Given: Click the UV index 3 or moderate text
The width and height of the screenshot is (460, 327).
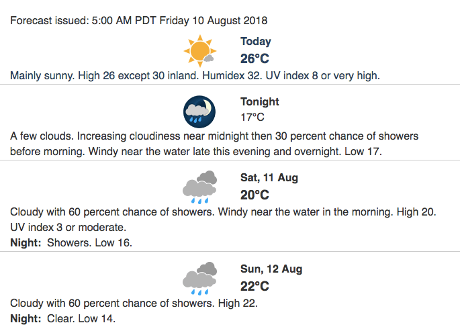Looking at the screenshot, I should (x=68, y=227).
